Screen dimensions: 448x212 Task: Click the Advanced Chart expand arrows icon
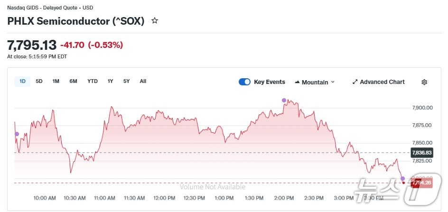point(355,82)
